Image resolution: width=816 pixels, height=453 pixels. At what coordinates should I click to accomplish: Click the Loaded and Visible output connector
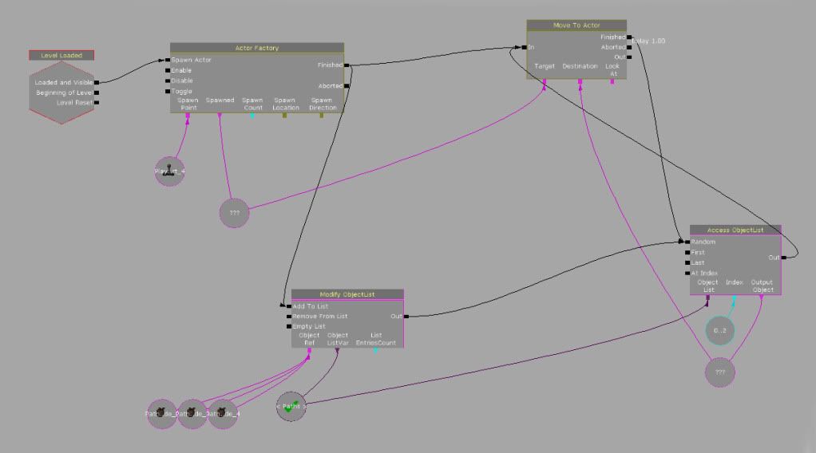tap(97, 82)
